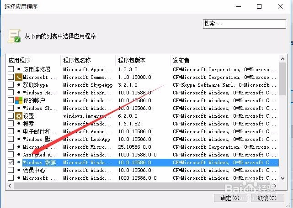Click the horizontal scrollbar right arrow

275,186
